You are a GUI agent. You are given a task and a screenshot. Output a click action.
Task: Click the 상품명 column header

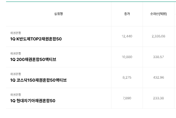[59, 14]
